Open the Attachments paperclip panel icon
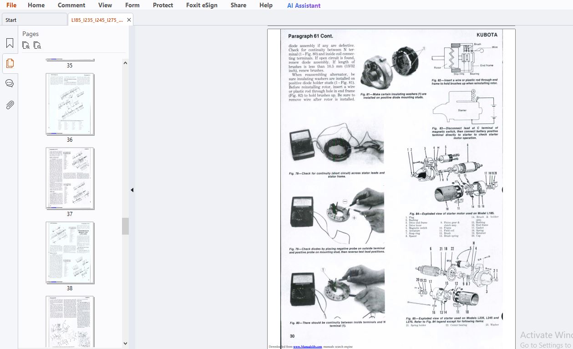Screen dimensions: 573x349 (10, 105)
